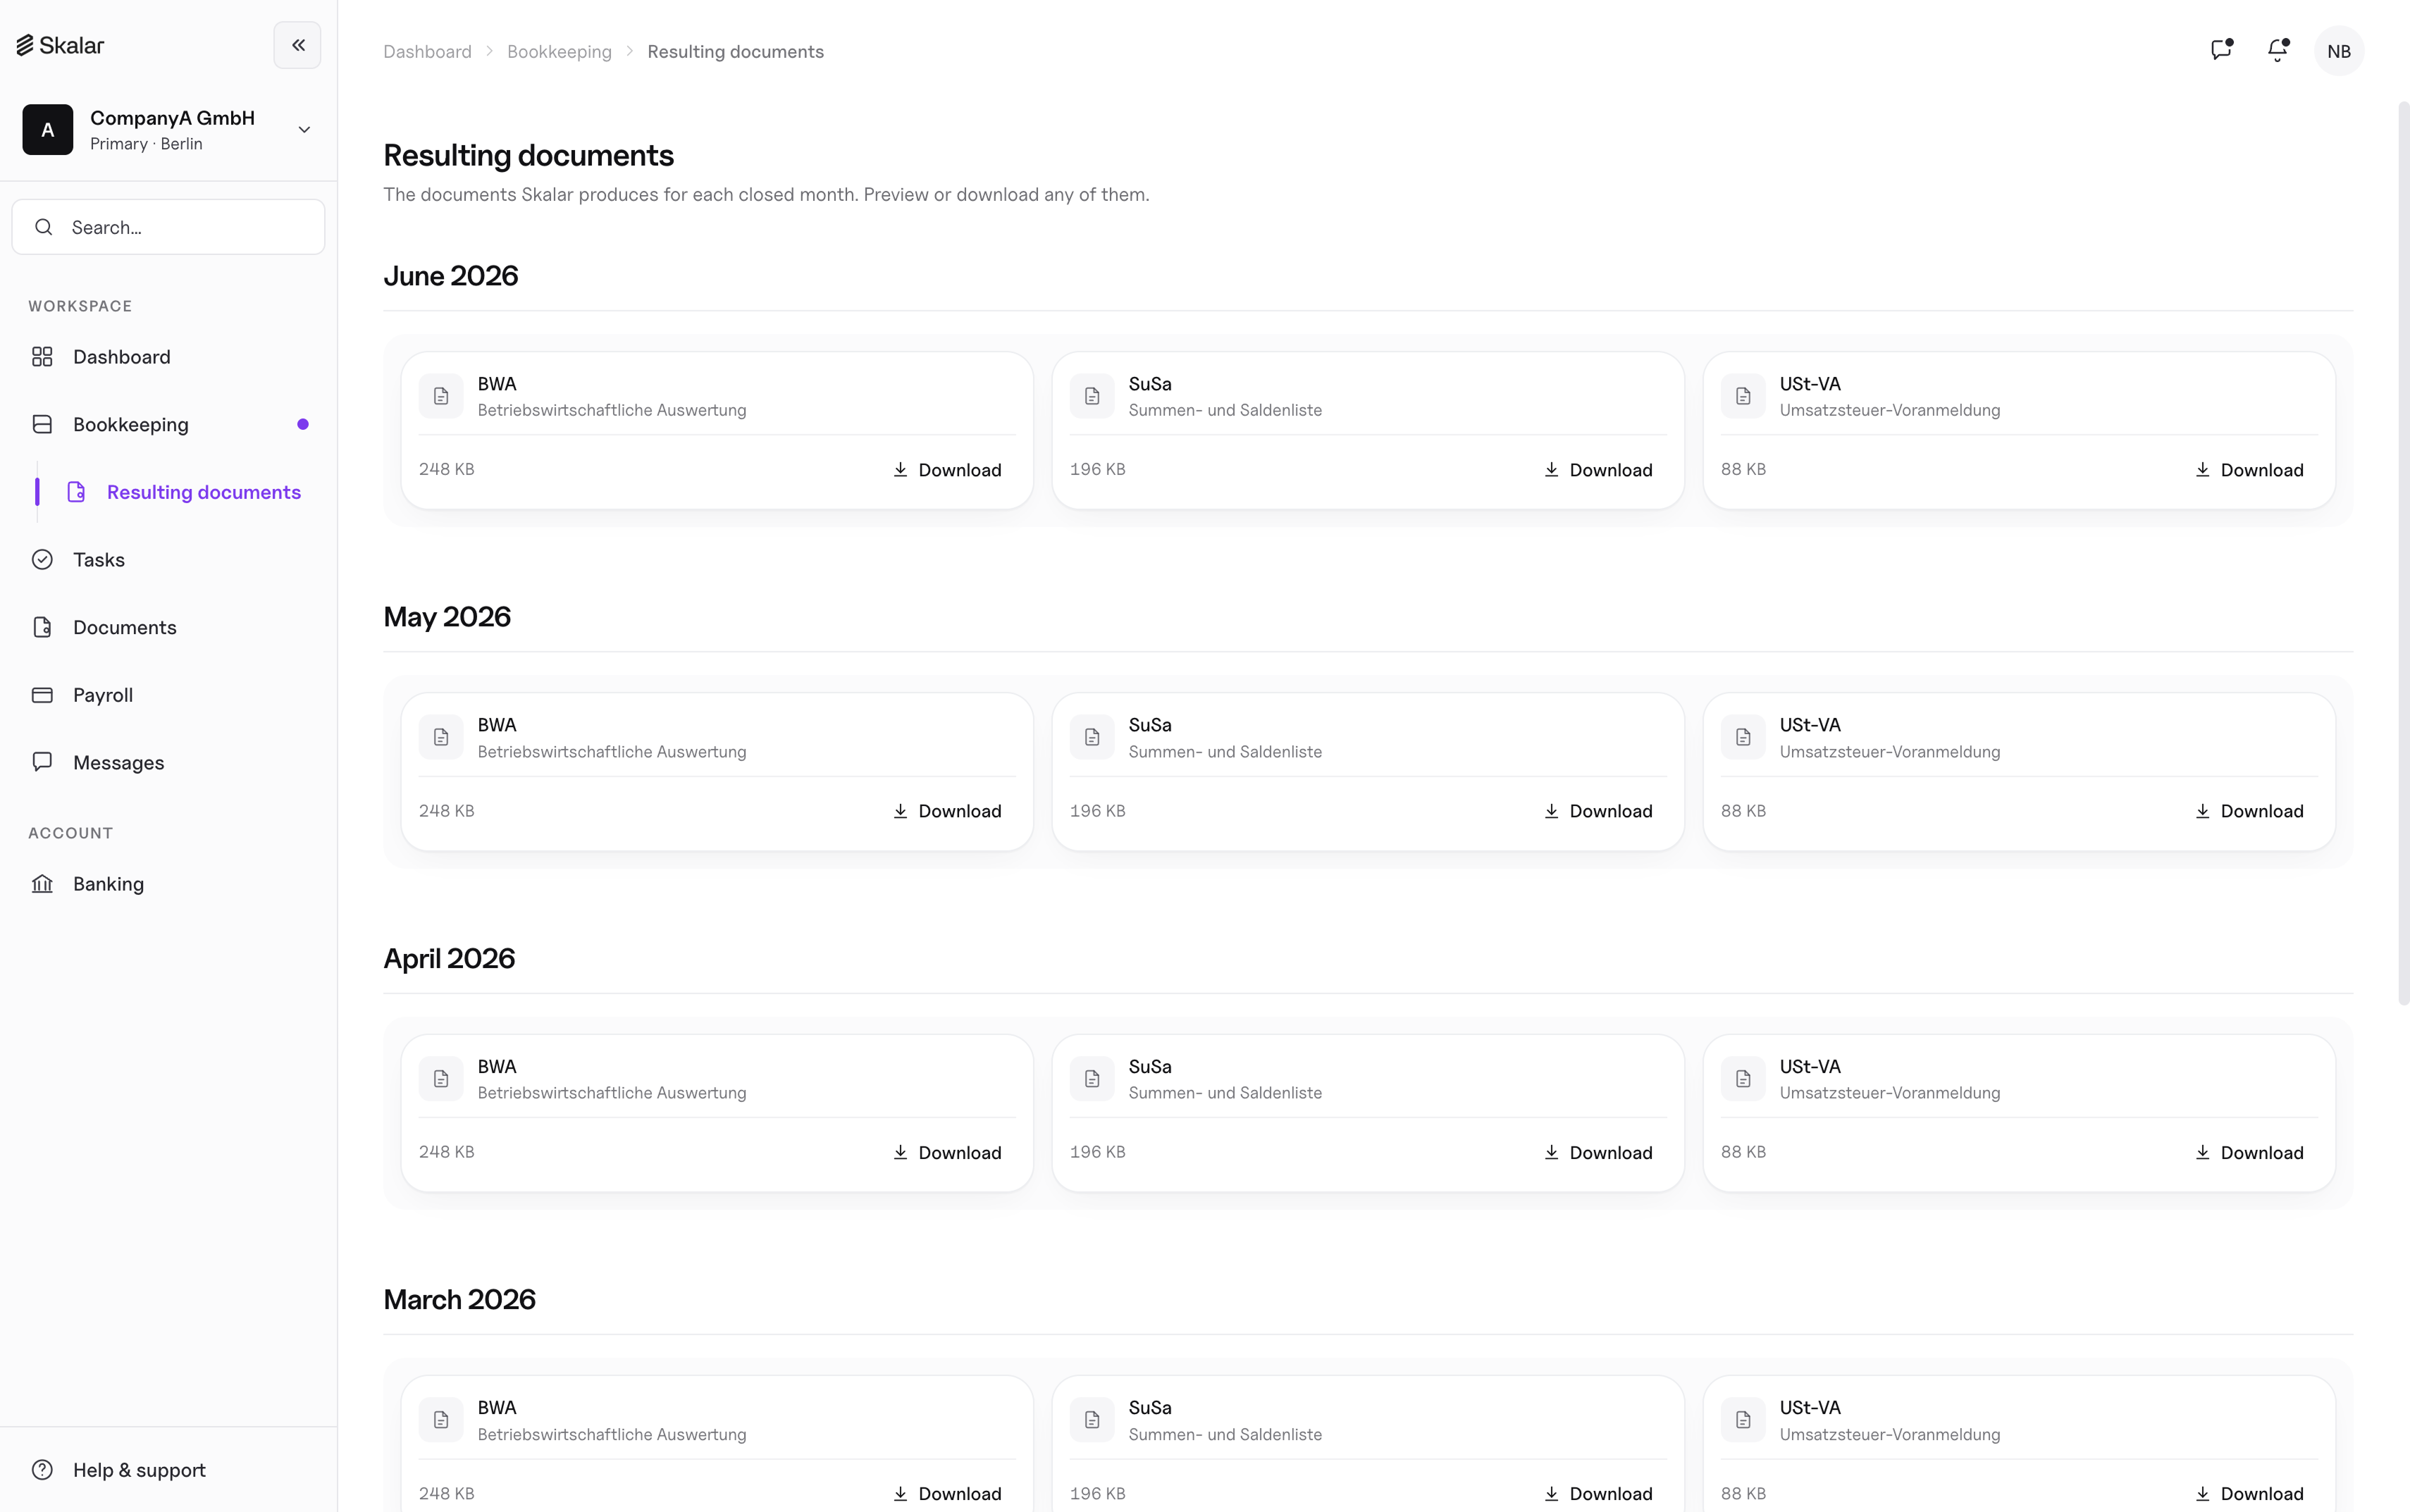
Task: Click the NB user avatar
Action: [2339, 51]
